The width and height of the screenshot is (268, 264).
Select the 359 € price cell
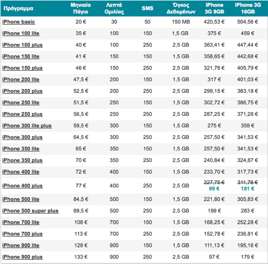point(248,126)
